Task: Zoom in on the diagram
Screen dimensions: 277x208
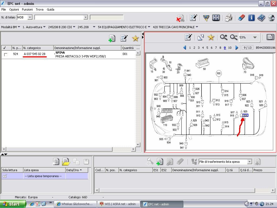Action: click(223, 37)
